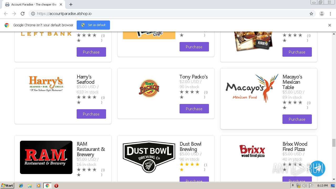Open RAM Restaurant & Brewery logo
Screen dimensions: 336x189
tap(46, 157)
